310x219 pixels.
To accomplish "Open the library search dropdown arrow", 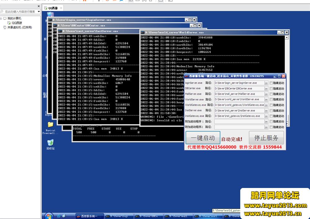I will tap(39, 11).
